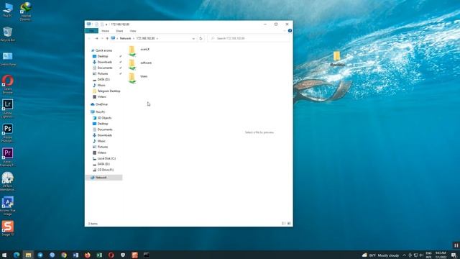
Task: Select Network in navigation pane
Action: click(x=103, y=178)
